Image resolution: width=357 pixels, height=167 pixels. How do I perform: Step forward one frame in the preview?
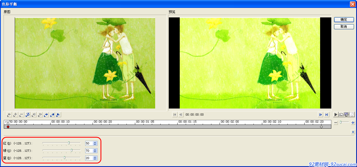click(x=321, y=115)
